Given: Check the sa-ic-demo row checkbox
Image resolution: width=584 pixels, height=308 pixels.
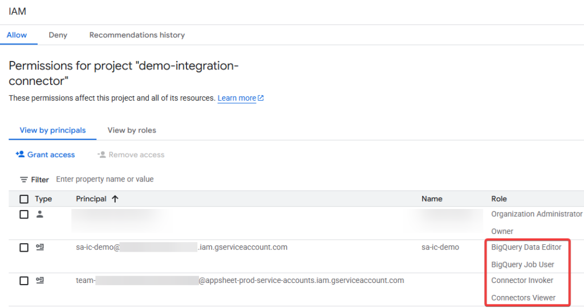Looking at the screenshot, I should [x=24, y=247].
